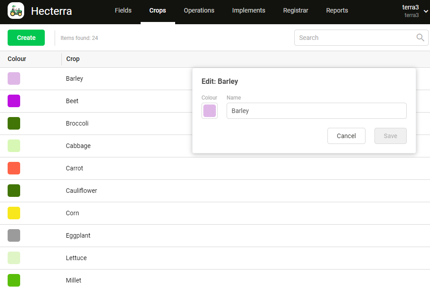
Task: Click the purple Beet colour swatch
Action: [14, 101]
